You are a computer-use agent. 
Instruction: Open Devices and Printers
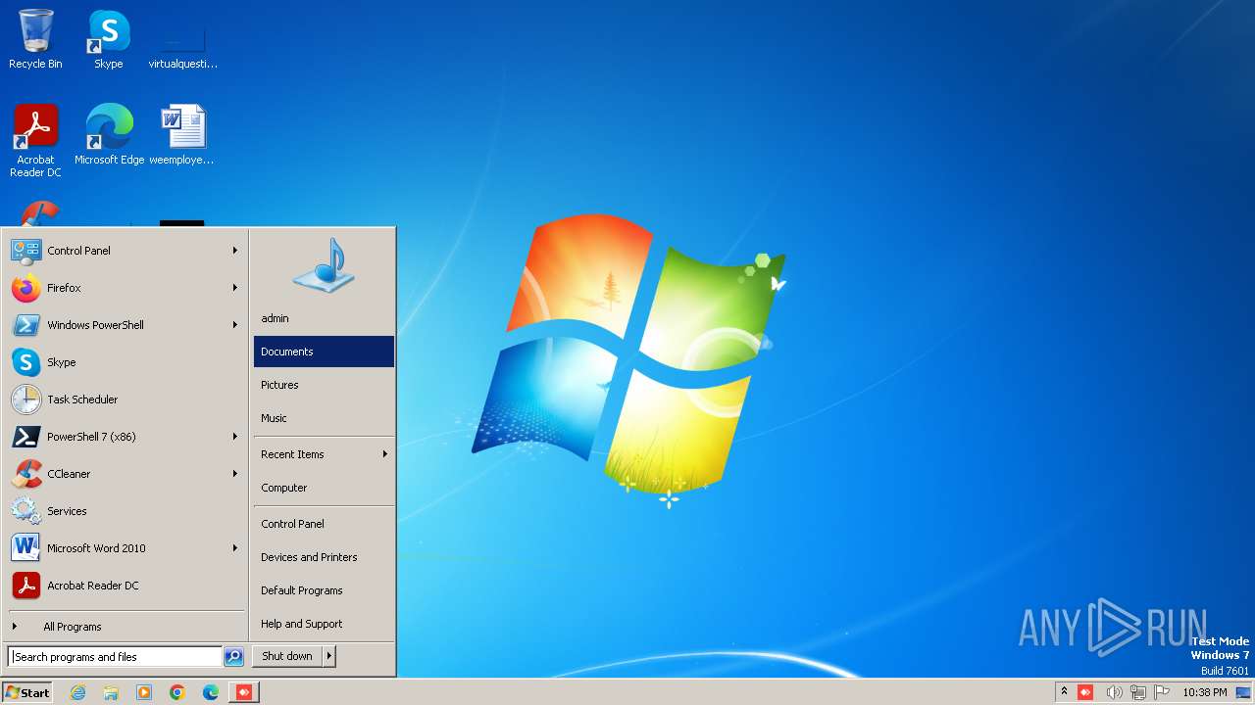point(324,557)
